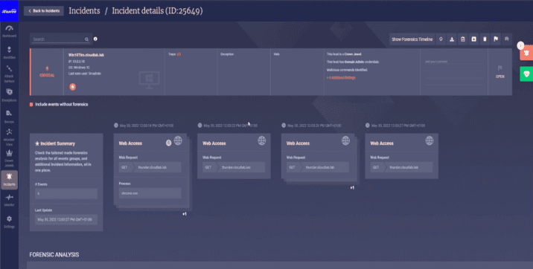Click the Show Forensics Timeline button
The height and width of the screenshot is (269, 533).
[x=412, y=39]
